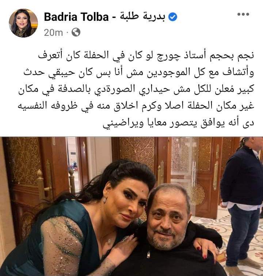
Task: Click the Arabic name "بدرية طلبة"
Action: click(x=143, y=17)
